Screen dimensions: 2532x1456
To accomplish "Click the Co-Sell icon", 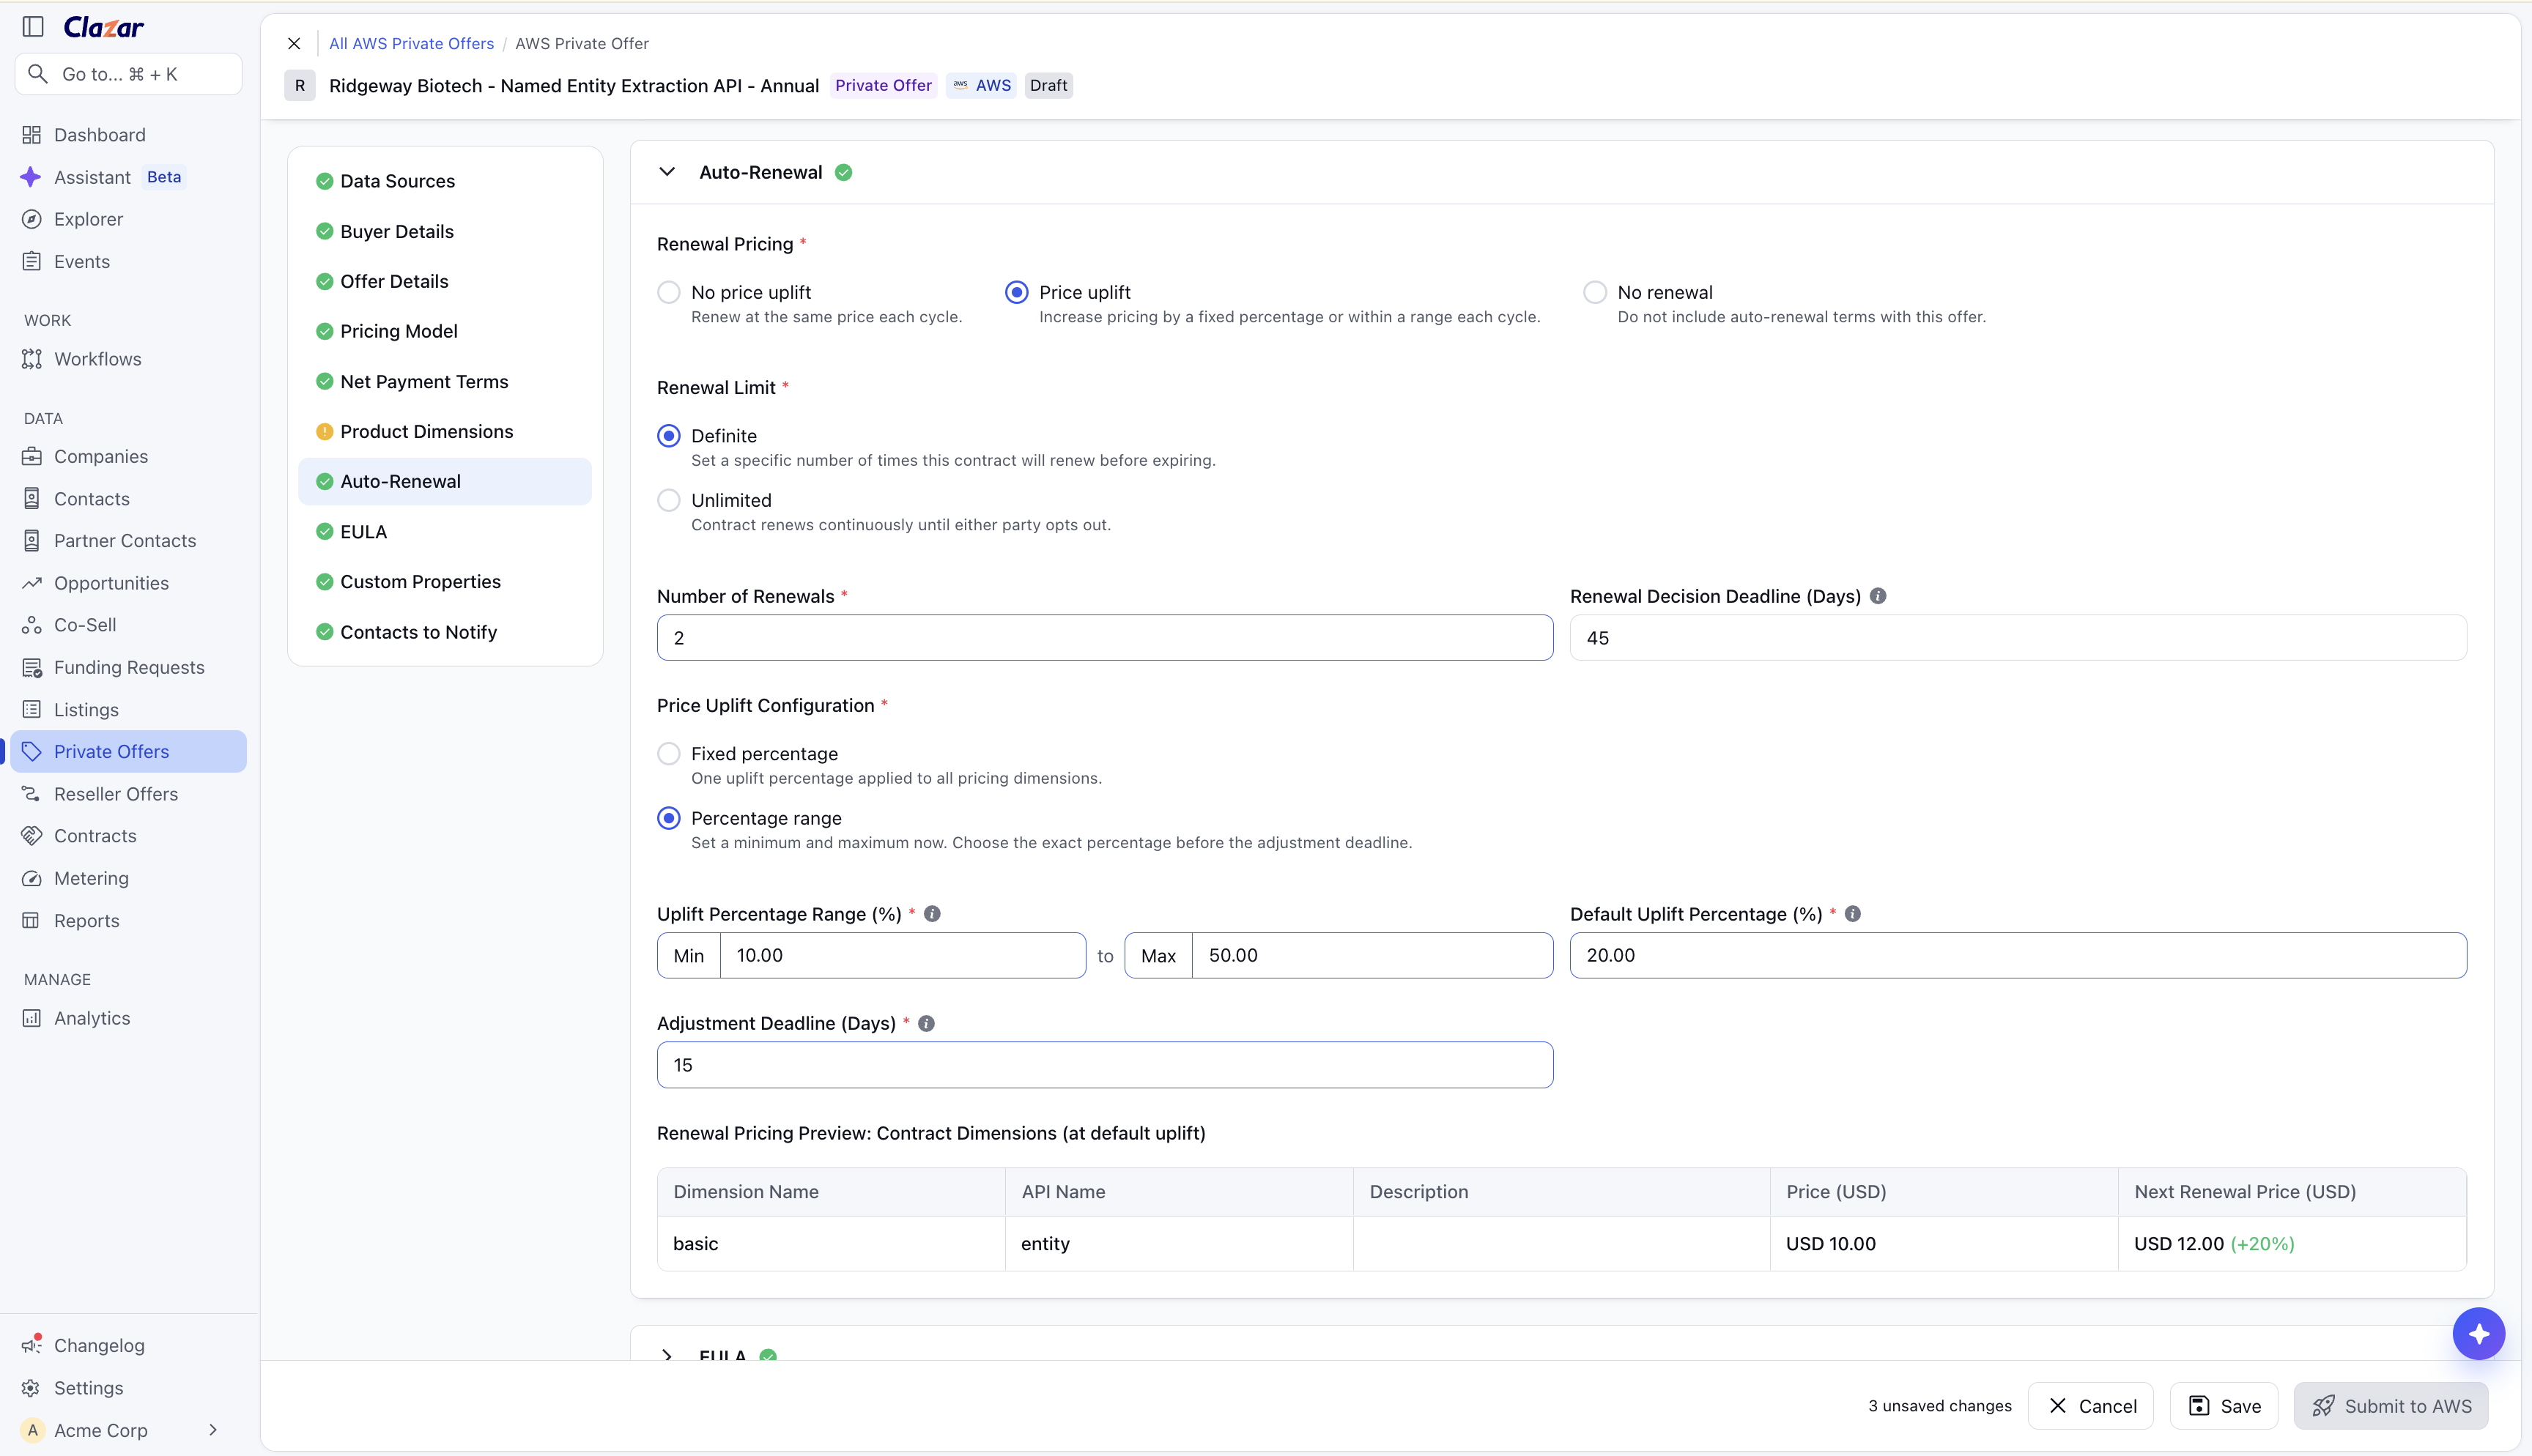I will click(32, 625).
